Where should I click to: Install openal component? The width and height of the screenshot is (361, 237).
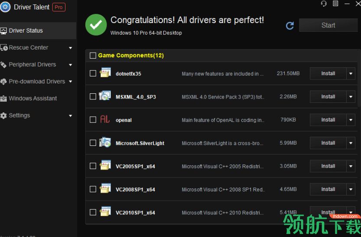click(328, 120)
